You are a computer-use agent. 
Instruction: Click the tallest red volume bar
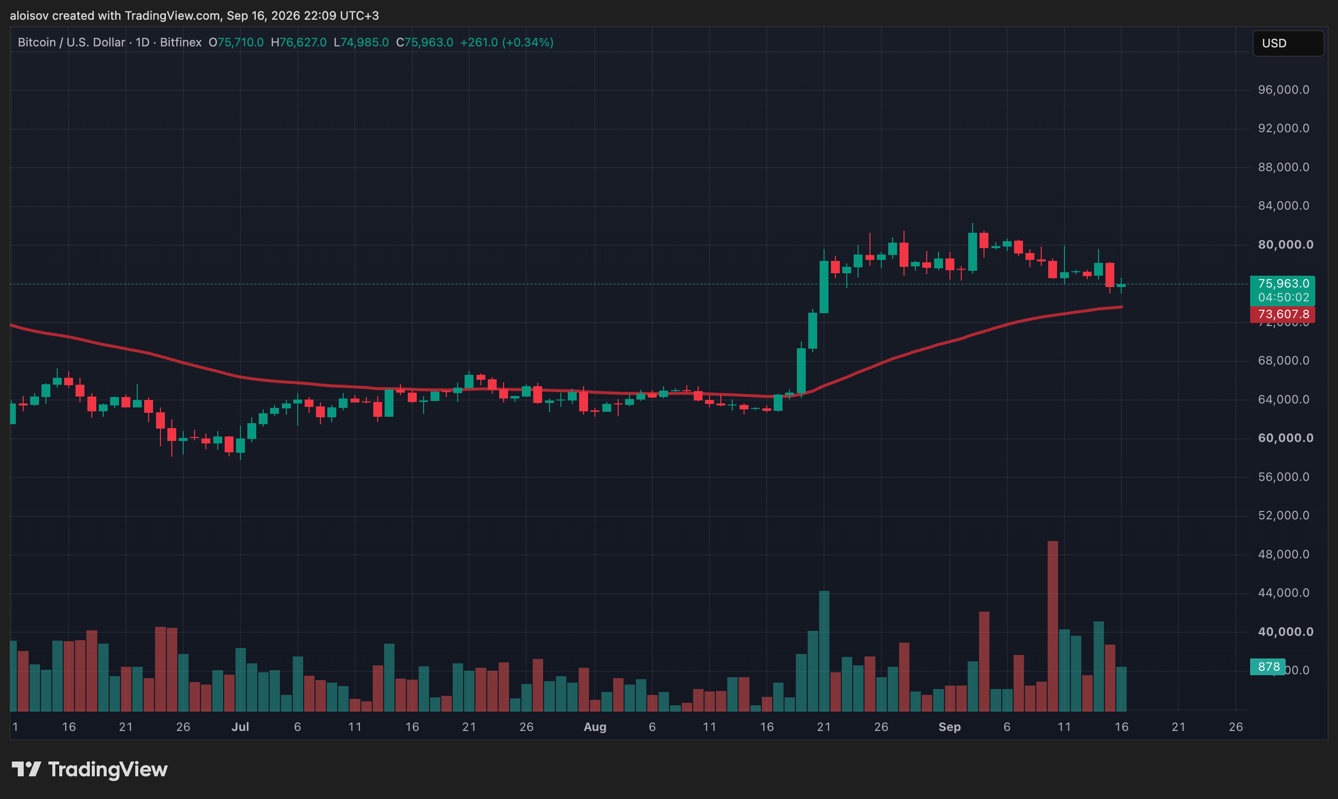tap(1053, 626)
